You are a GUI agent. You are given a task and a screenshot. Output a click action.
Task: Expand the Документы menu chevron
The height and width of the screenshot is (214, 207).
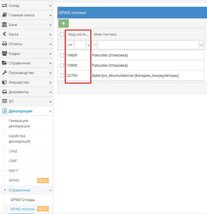(50, 92)
